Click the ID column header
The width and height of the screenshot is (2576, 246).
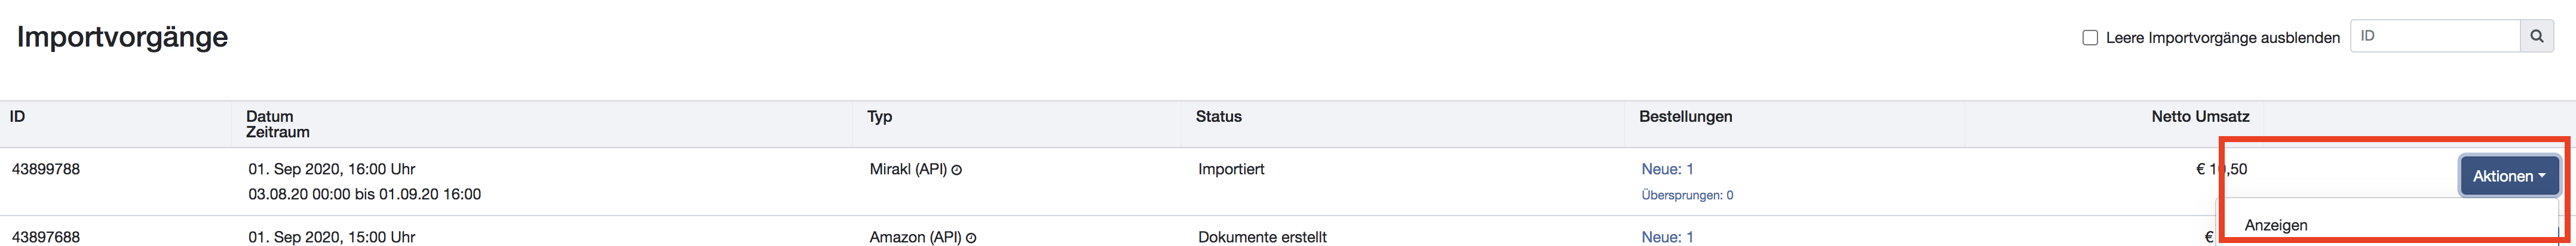coord(17,116)
